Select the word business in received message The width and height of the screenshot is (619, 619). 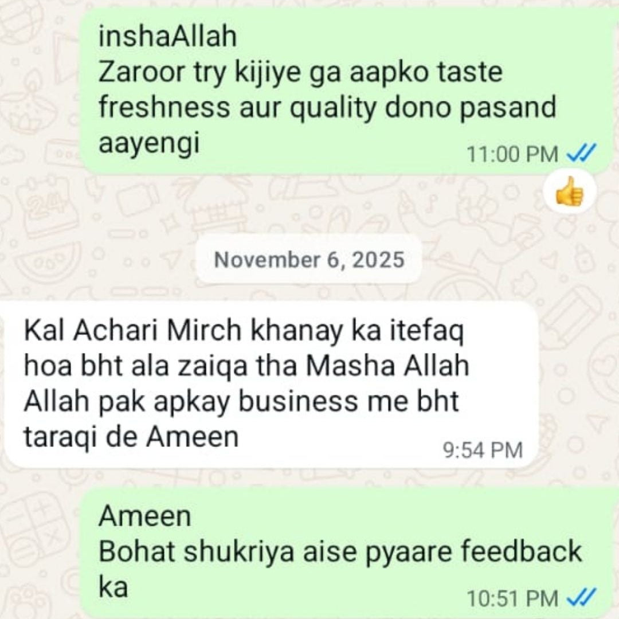299,401
